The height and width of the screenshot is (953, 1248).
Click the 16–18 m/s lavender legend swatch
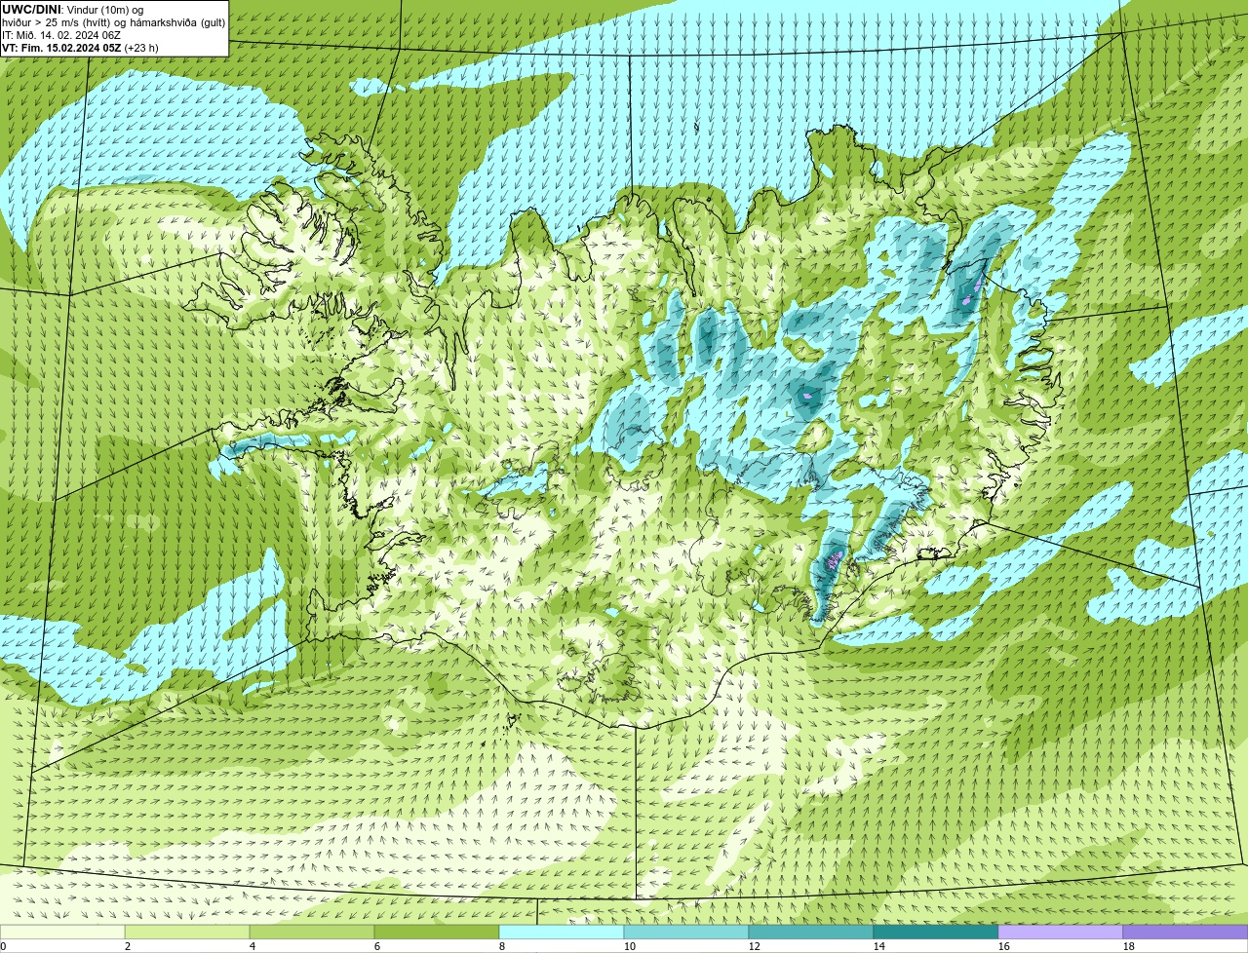coord(1061,932)
